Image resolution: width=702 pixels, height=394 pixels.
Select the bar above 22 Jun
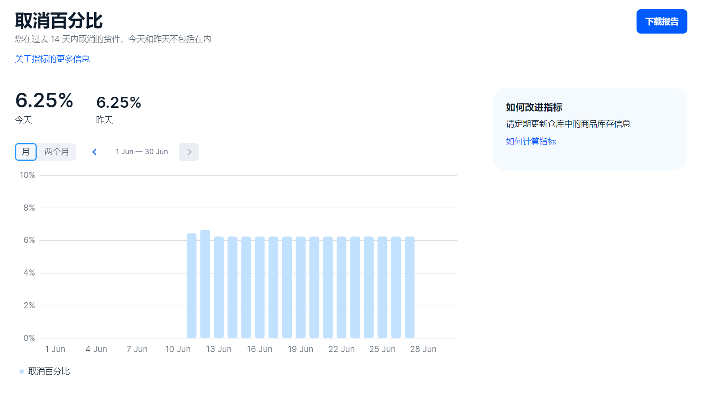click(341, 287)
